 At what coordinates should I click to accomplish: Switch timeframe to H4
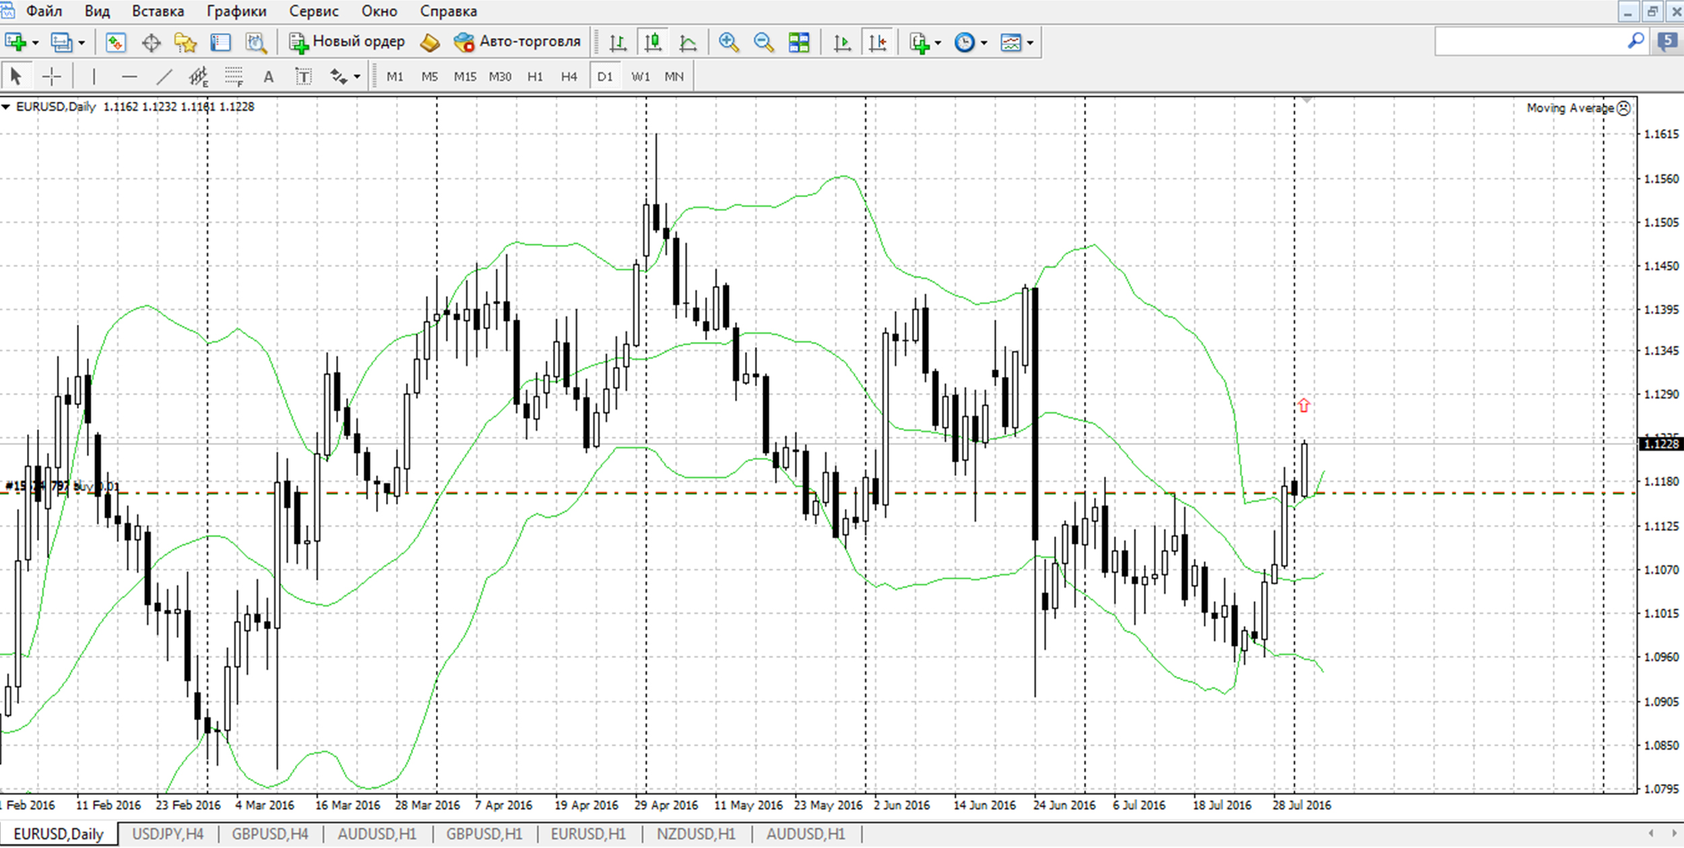[x=569, y=77]
